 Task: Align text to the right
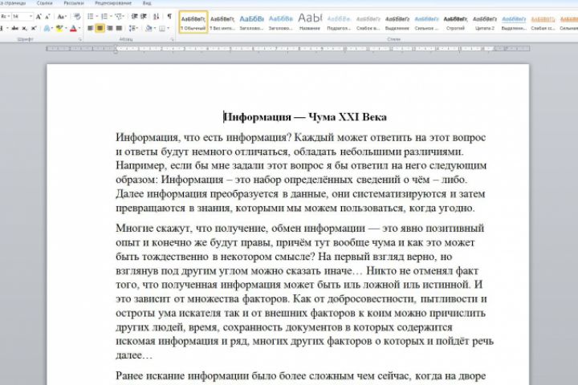(109, 28)
